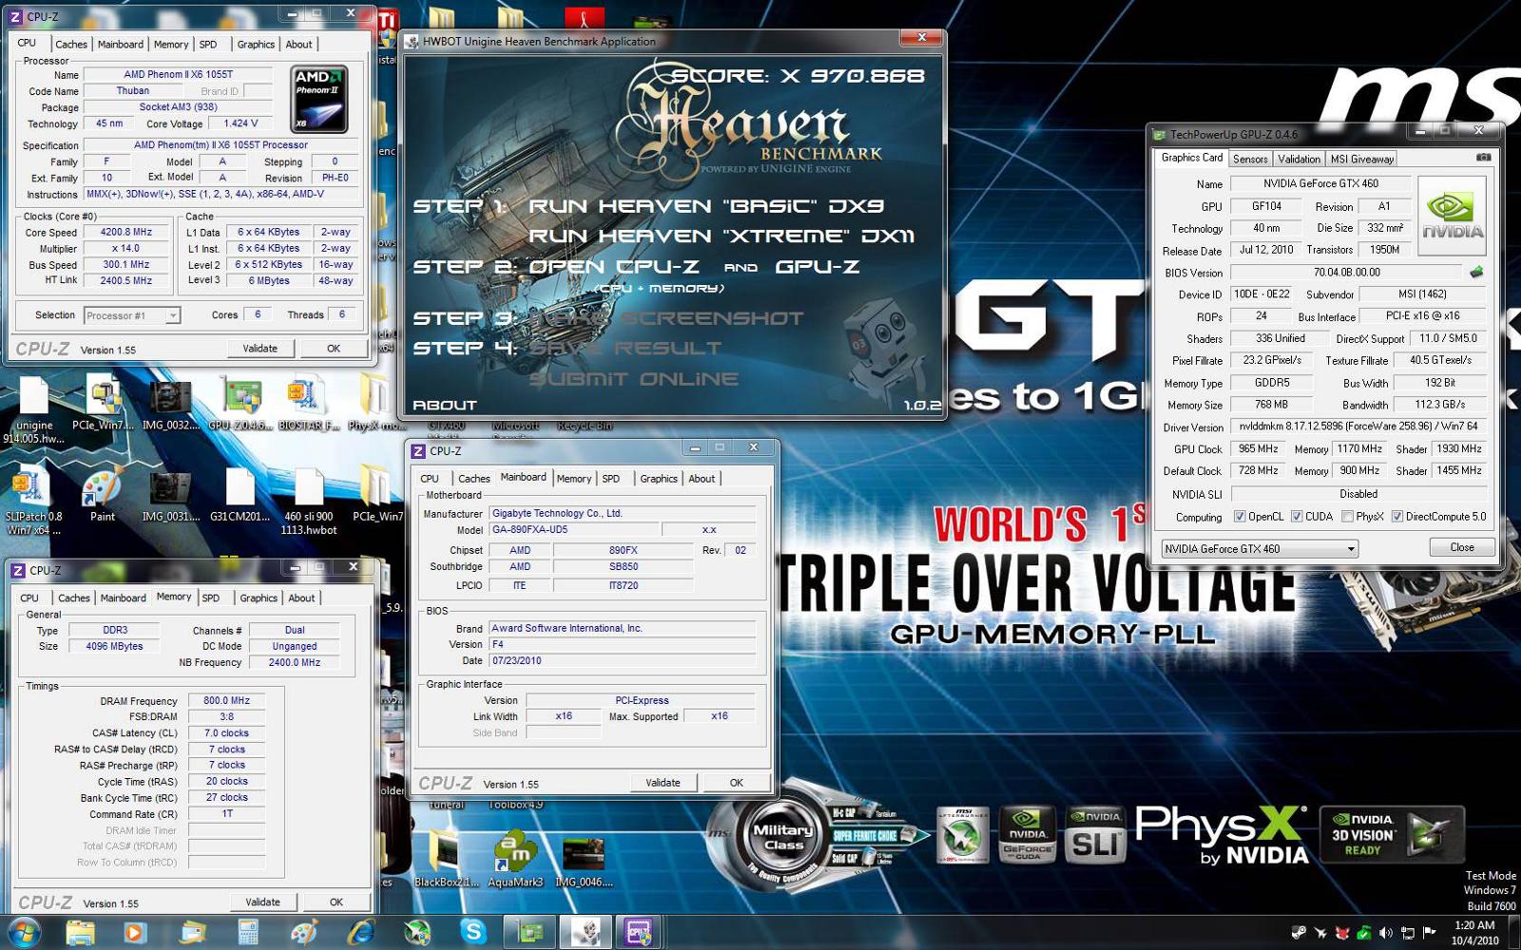This screenshot has width=1521, height=950.
Task: Open the Processor #1 selection dropdown
Action: pos(132,315)
